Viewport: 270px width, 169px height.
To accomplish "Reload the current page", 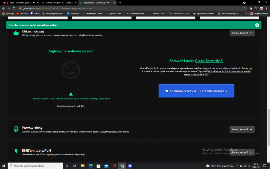I will [x=14, y=8].
